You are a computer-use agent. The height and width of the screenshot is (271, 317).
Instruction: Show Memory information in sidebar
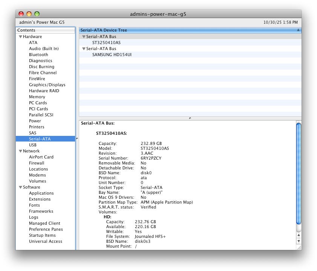(37, 97)
